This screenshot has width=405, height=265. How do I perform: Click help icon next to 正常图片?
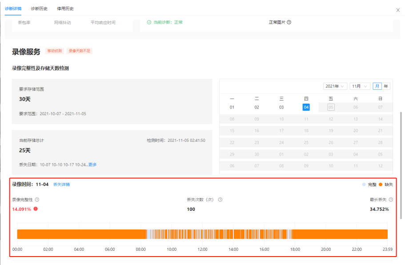point(289,22)
